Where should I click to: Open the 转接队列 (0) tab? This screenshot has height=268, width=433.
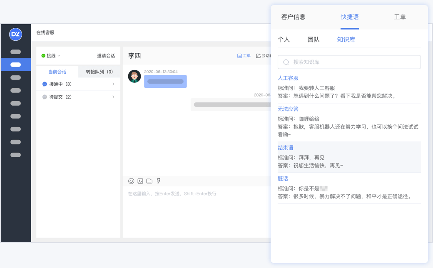99,72
